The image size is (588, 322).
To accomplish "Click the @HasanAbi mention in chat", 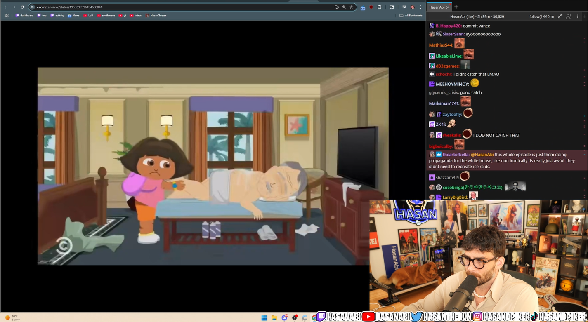I will pyautogui.click(x=482, y=155).
